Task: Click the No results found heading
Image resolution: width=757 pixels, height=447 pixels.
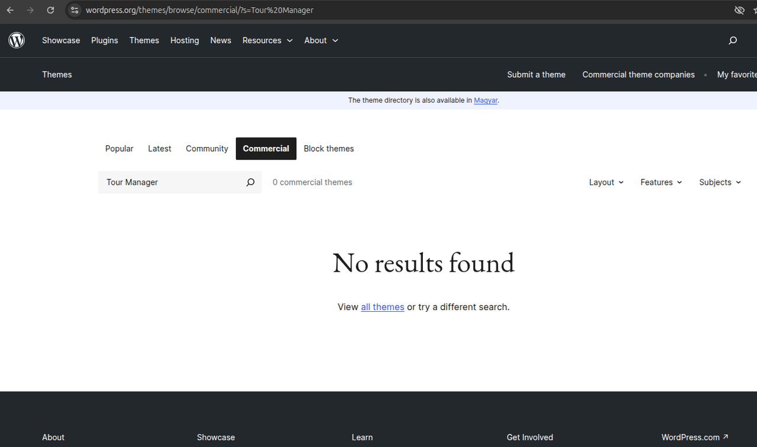Action: click(423, 263)
